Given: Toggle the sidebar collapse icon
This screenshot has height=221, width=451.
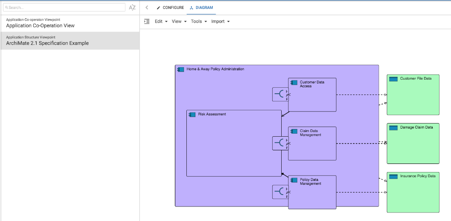Looking at the screenshot, I should (x=147, y=21).
